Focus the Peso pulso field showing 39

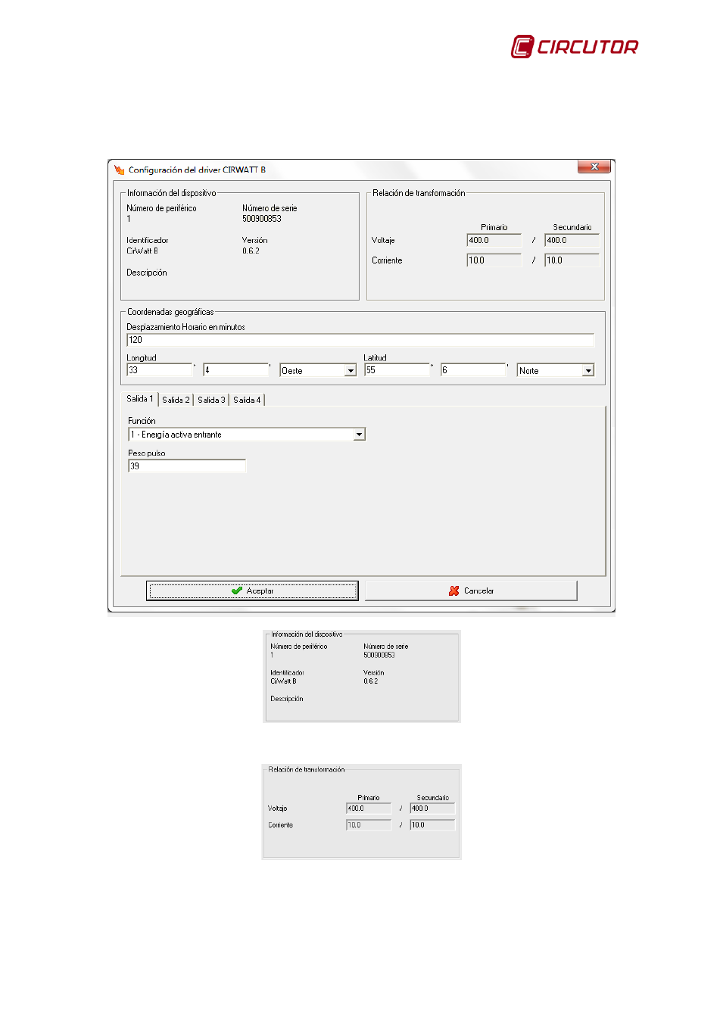tap(187, 466)
